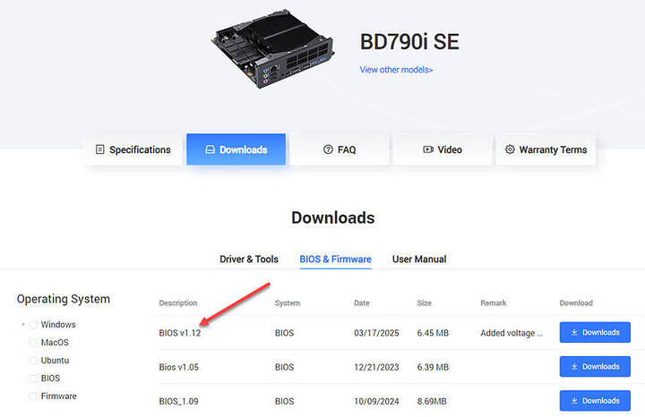Image resolution: width=645 pixels, height=417 pixels.
Task: Click the BIOS_1.09 description text
Action: (x=178, y=401)
